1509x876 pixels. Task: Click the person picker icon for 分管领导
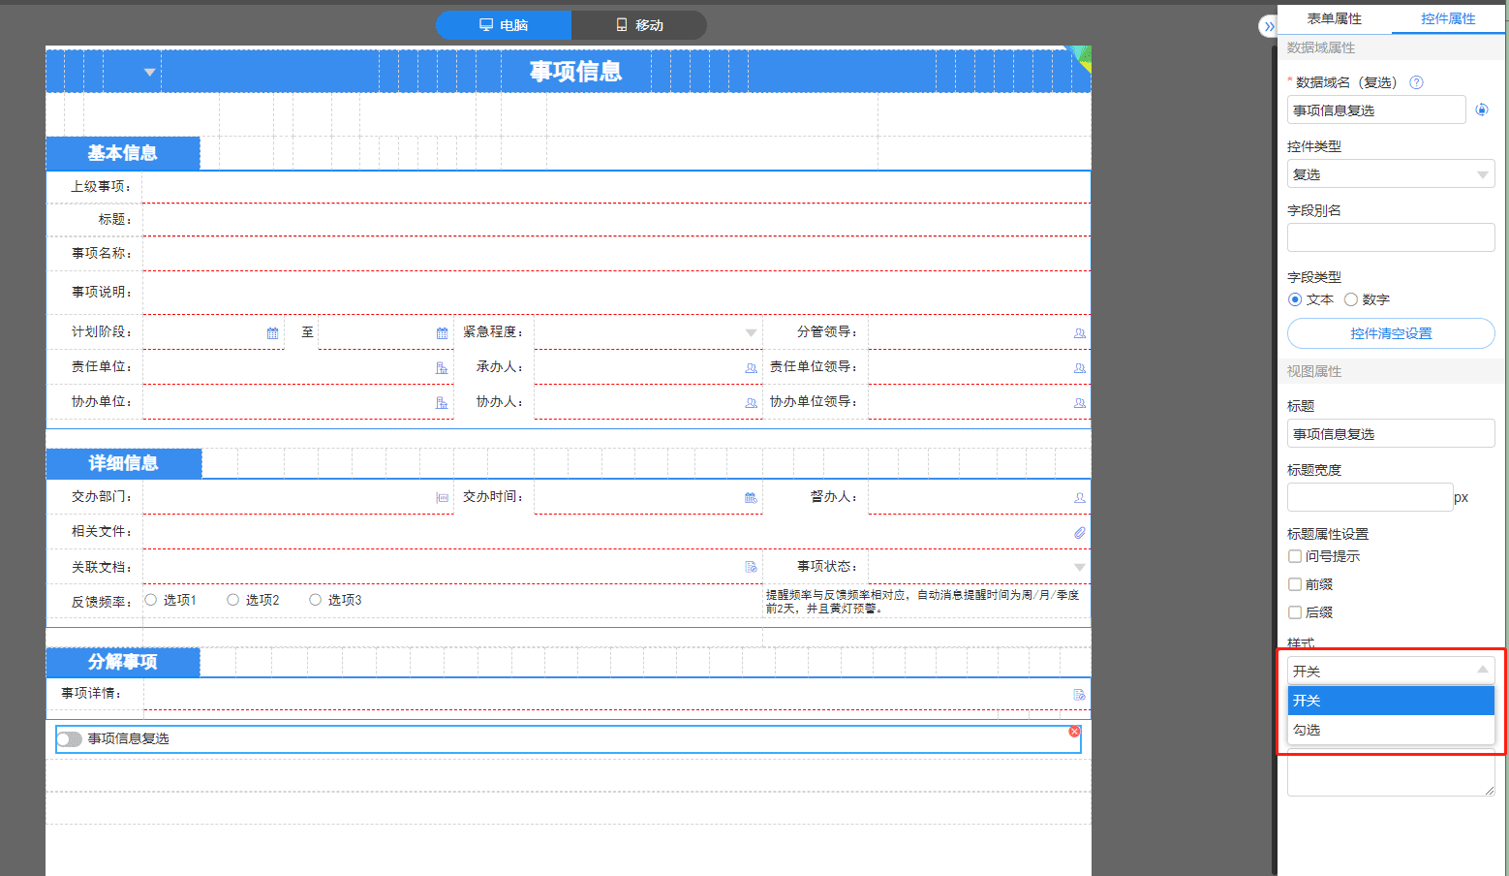(x=1079, y=333)
